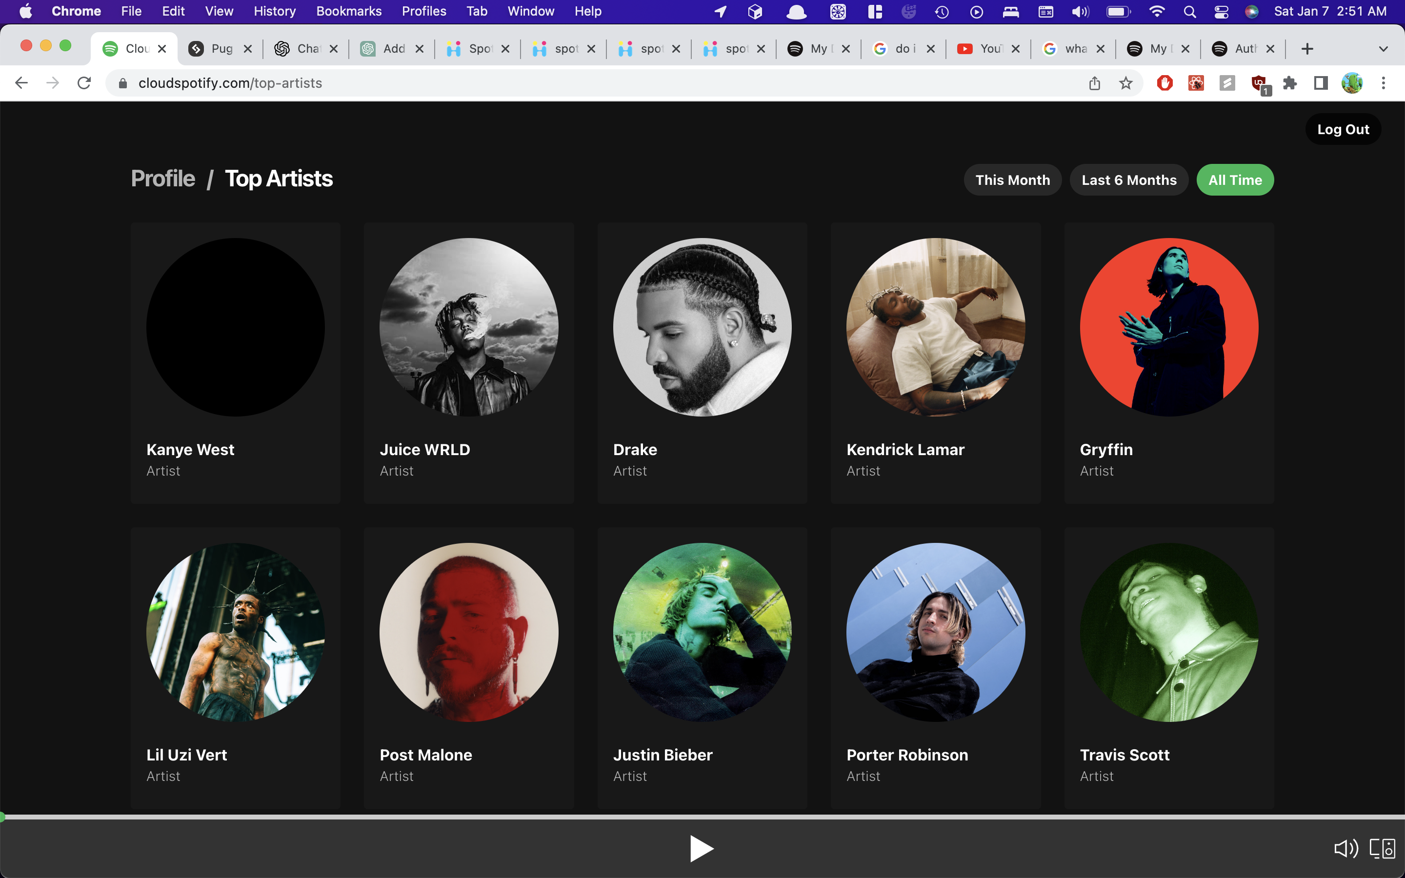Open the Chrome three-dot menu
The height and width of the screenshot is (878, 1405).
pos(1384,83)
